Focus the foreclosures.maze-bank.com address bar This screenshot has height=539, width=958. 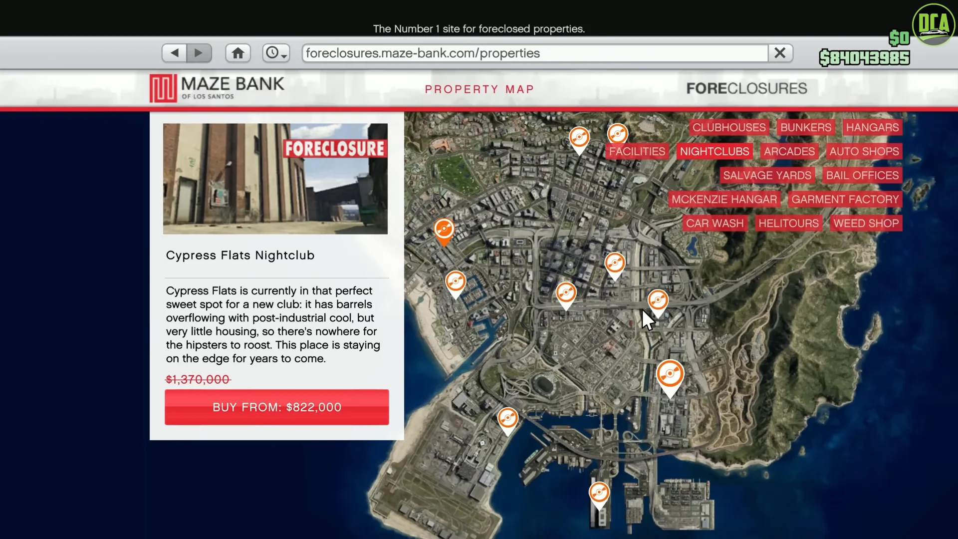tap(535, 53)
